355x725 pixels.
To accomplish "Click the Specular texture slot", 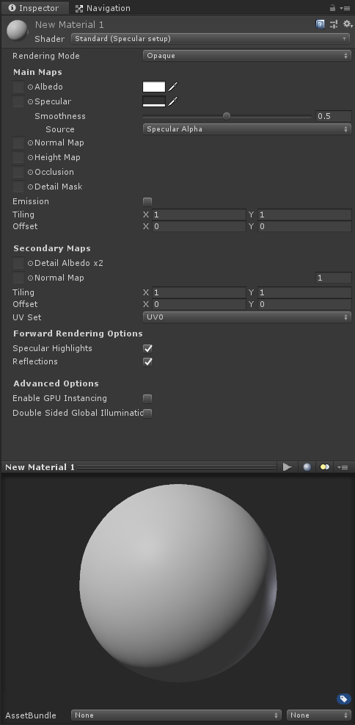I will tap(18, 101).
